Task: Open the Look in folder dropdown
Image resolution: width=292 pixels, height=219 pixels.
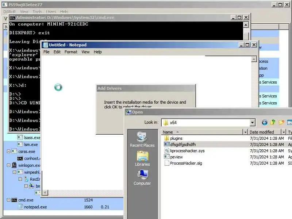Action: click(x=252, y=123)
